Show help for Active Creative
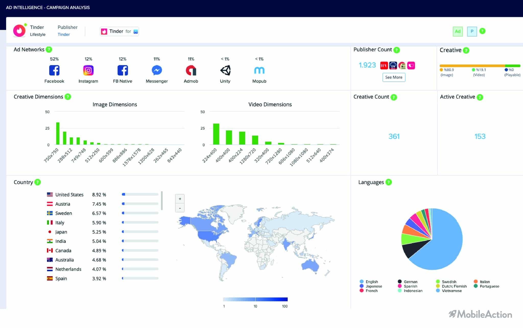 (x=480, y=97)
